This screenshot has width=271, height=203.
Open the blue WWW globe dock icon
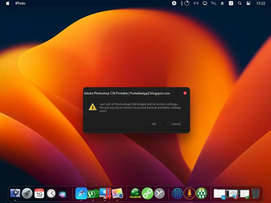click(178, 193)
